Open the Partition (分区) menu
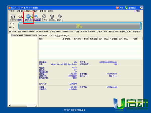 point(27,11)
